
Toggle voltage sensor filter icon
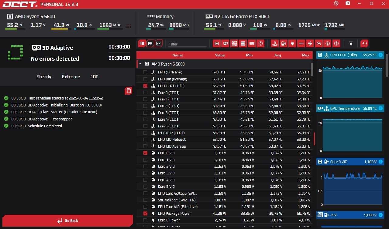(x=284, y=44)
